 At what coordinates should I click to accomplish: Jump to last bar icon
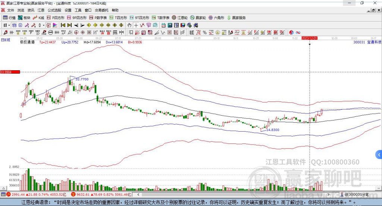tap(69, 25)
